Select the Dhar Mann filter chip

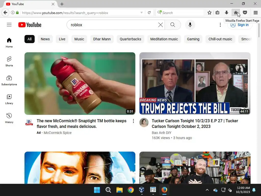[x=102, y=39]
